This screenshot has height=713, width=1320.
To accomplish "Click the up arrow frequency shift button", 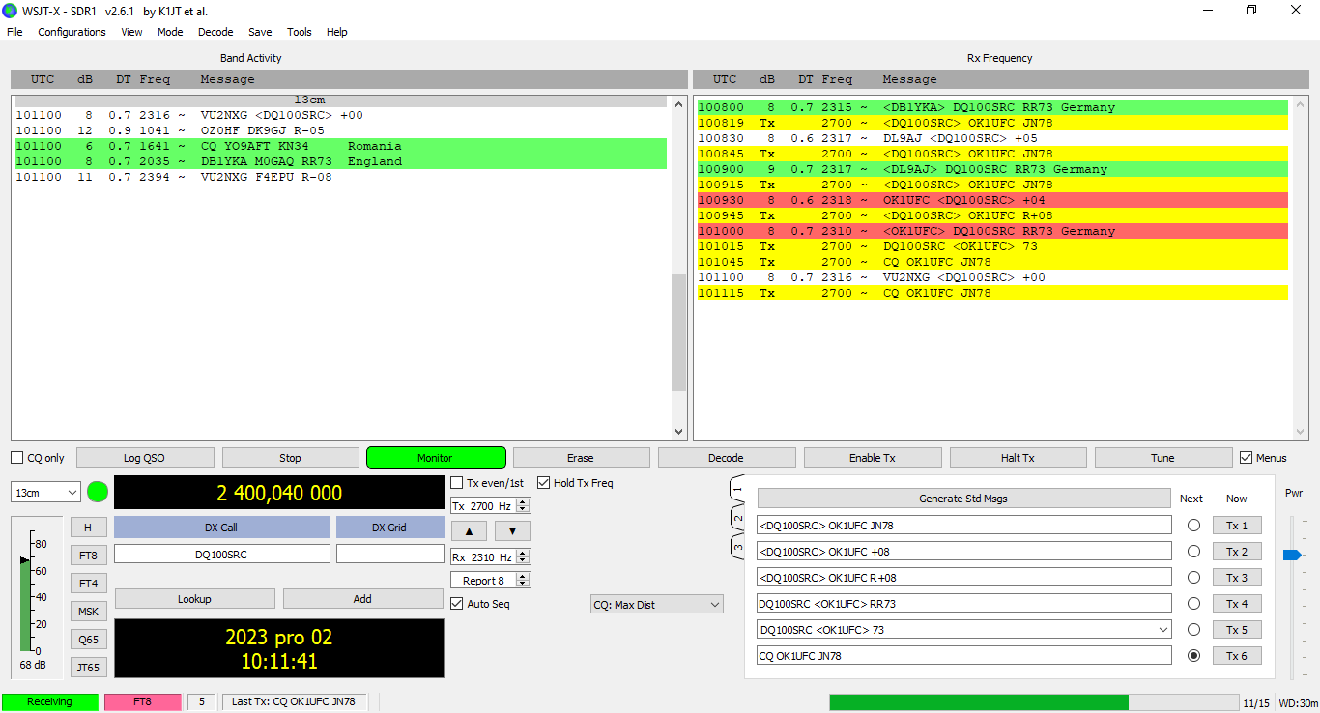I will (469, 530).
